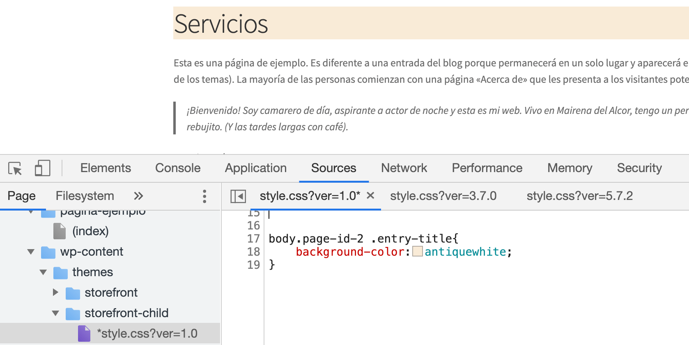The height and width of the screenshot is (345, 689).
Task: Open the Console tab
Action: pos(178,168)
